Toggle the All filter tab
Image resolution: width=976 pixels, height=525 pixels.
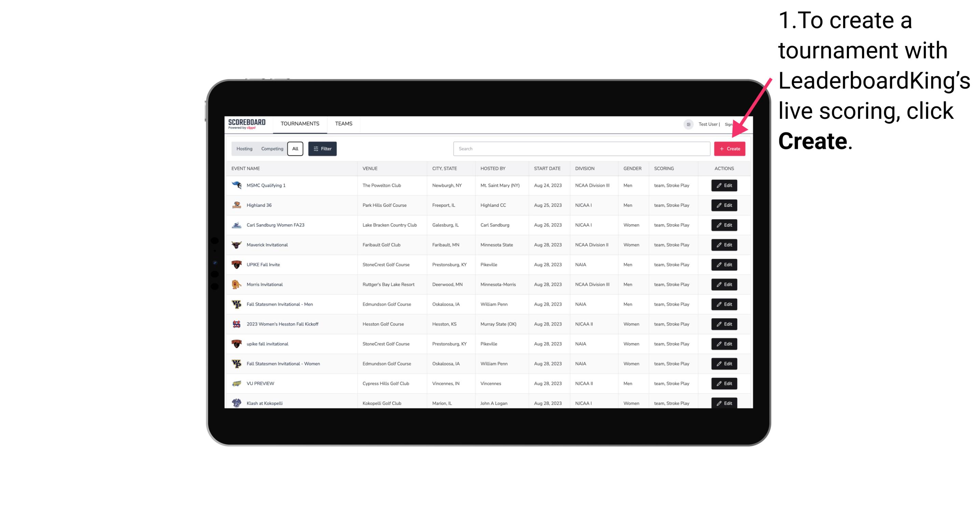click(295, 148)
